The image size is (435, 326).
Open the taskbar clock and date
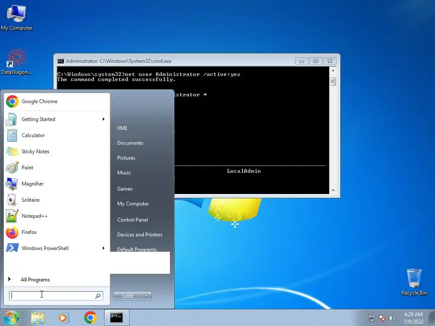point(413,318)
